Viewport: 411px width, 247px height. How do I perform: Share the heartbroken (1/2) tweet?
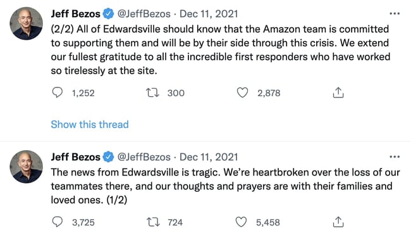(x=338, y=222)
